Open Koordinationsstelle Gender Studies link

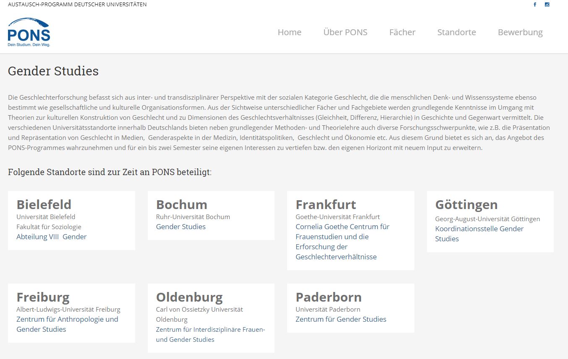[479, 234]
